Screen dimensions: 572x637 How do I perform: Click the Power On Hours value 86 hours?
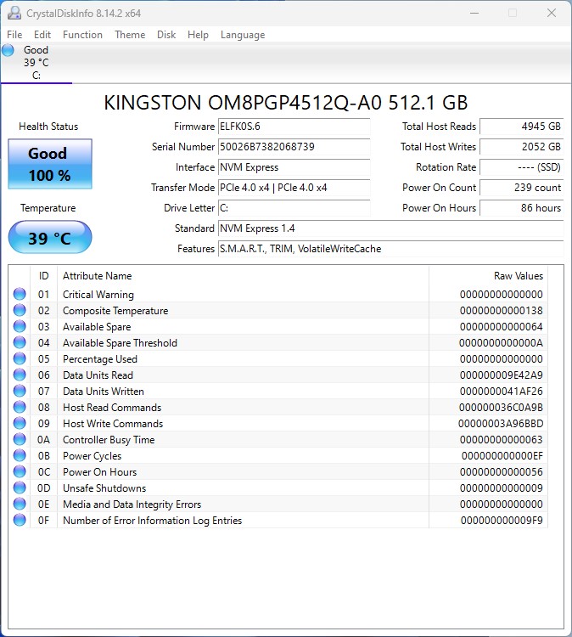tap(521, 207)
